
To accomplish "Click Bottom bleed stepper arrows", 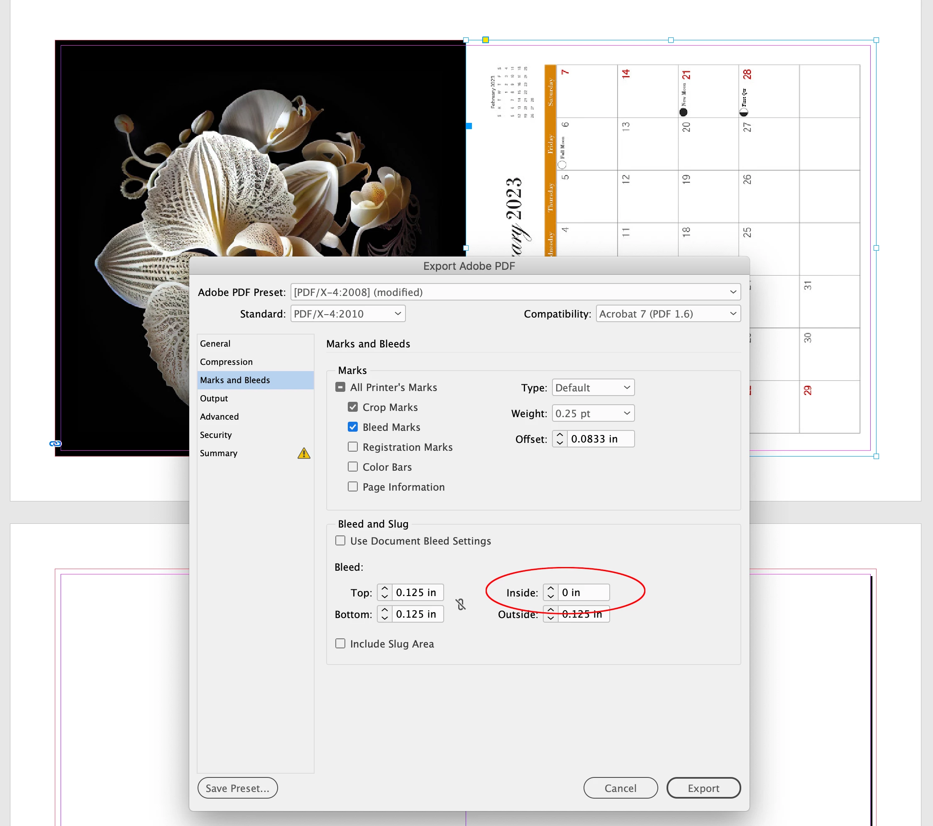I will click(384, 614).
